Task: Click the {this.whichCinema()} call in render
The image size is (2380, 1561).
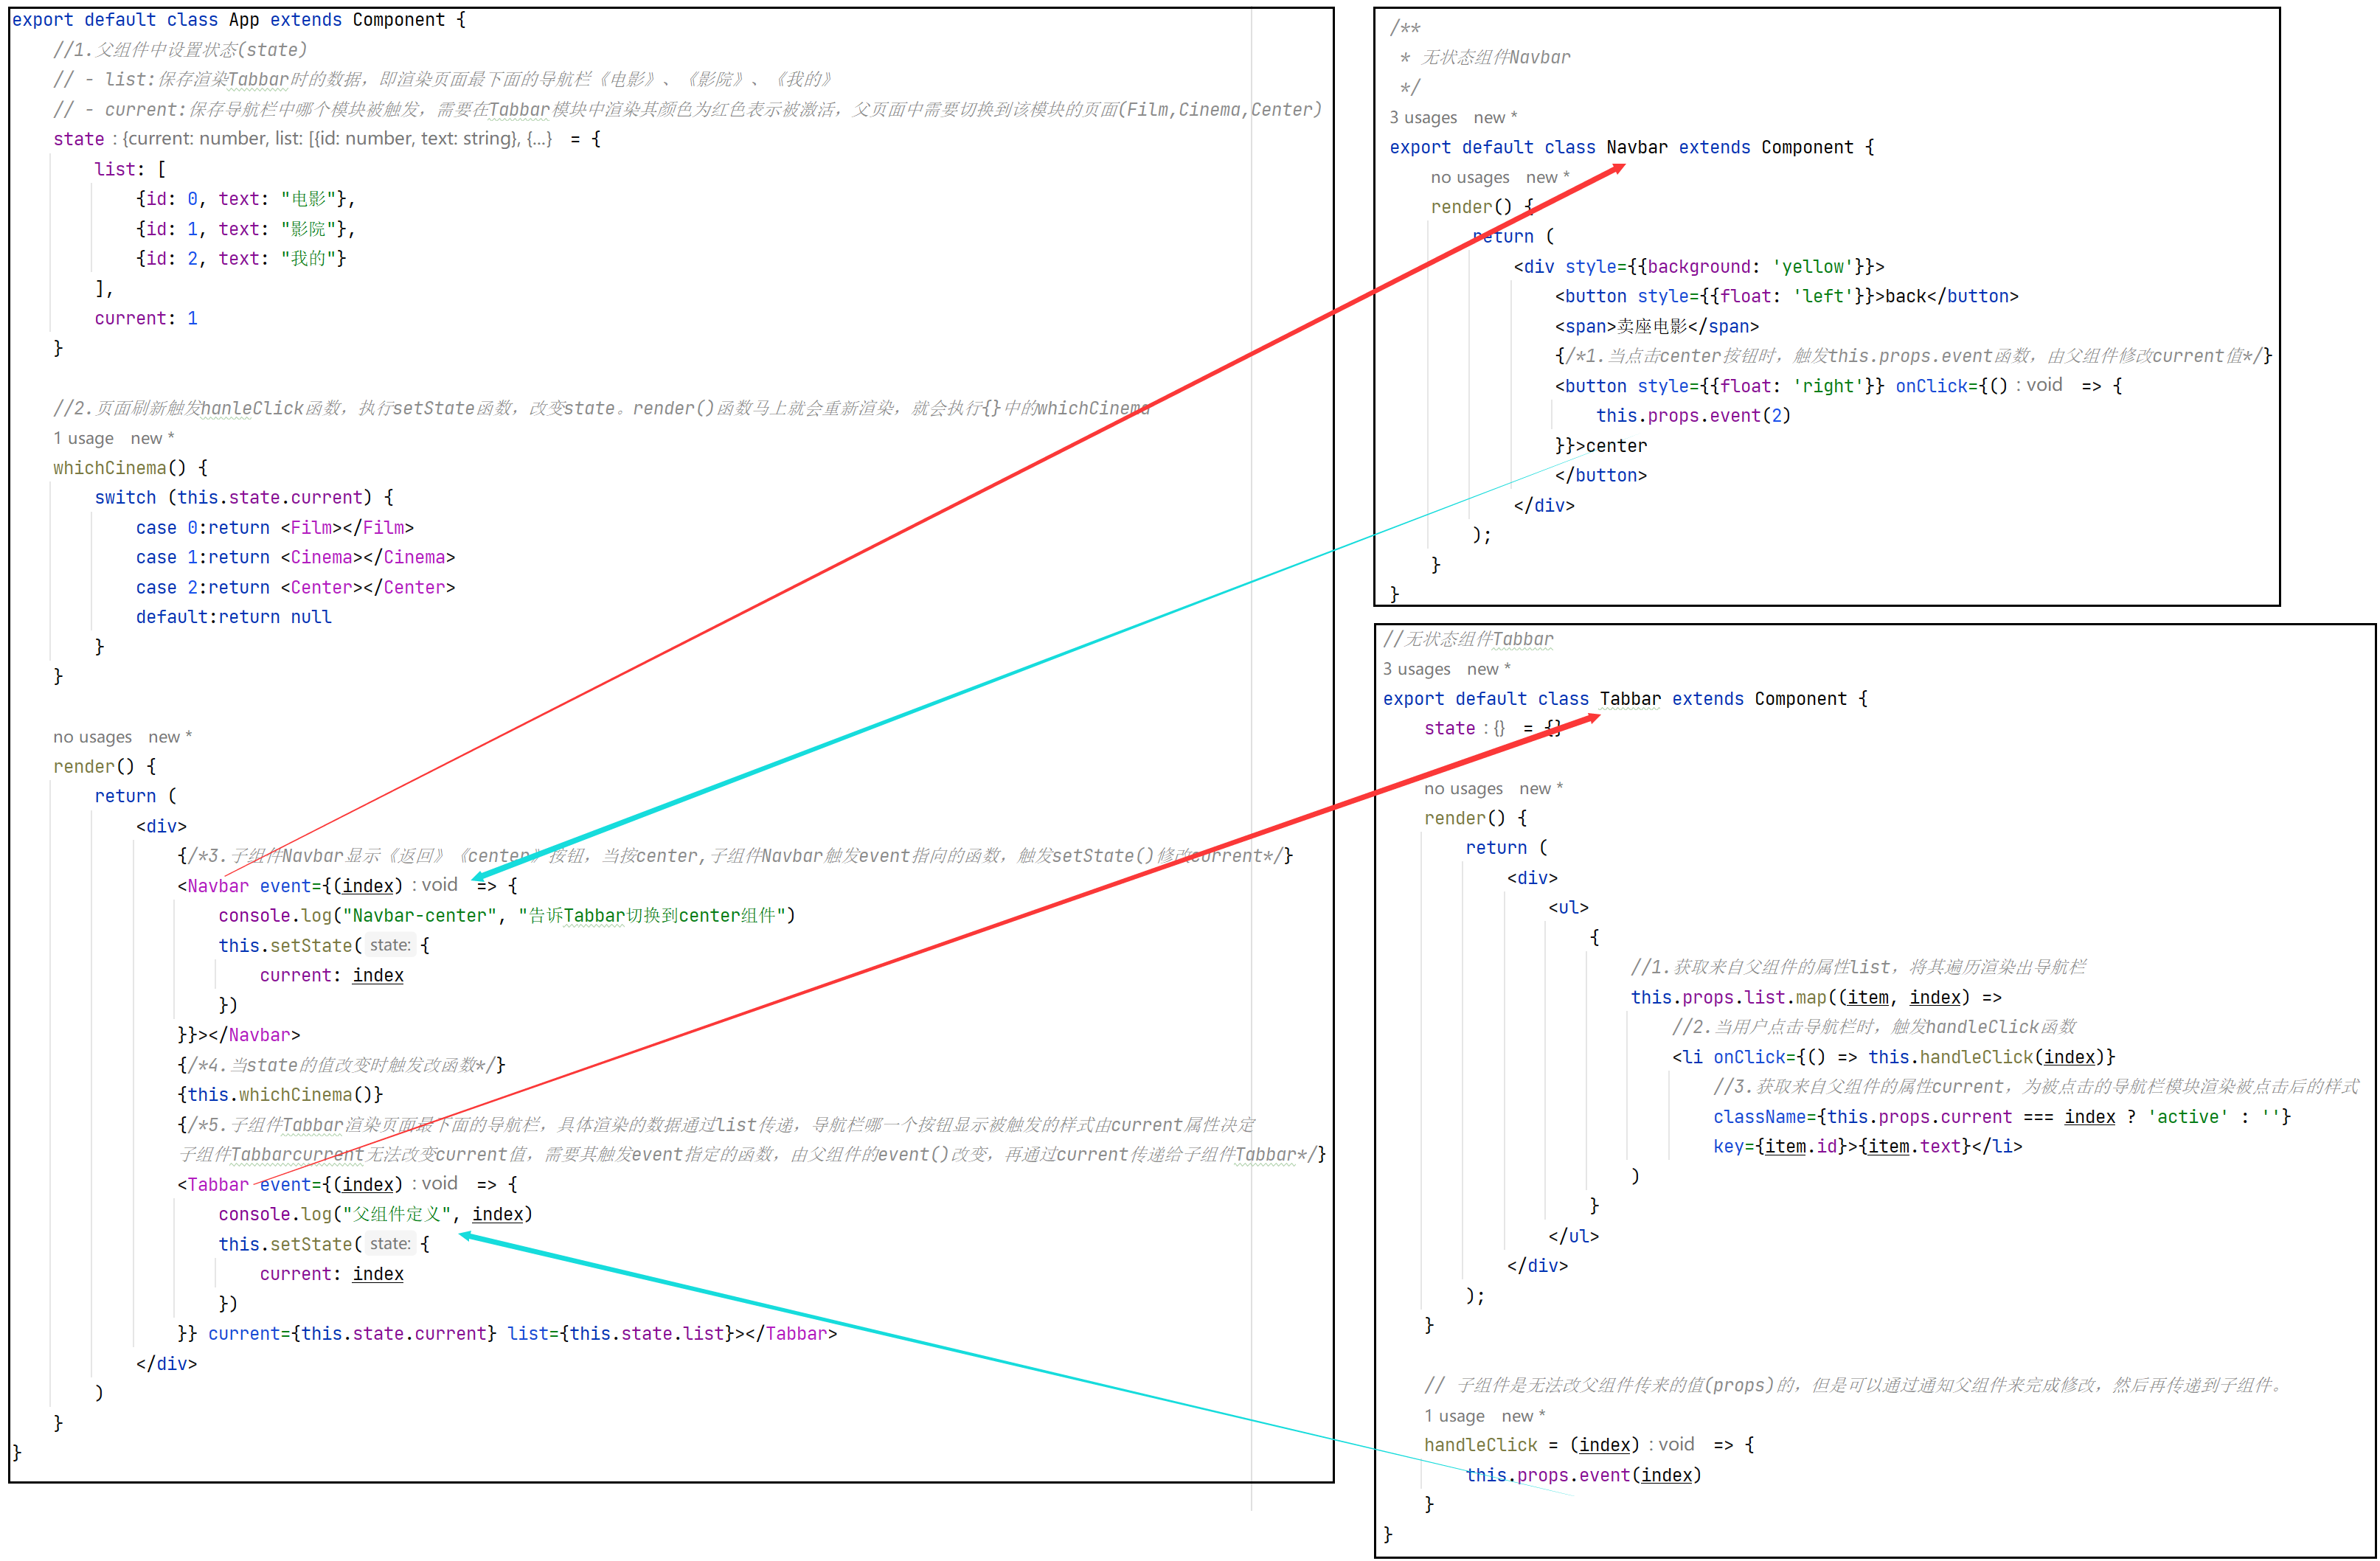Action: 280,1095
